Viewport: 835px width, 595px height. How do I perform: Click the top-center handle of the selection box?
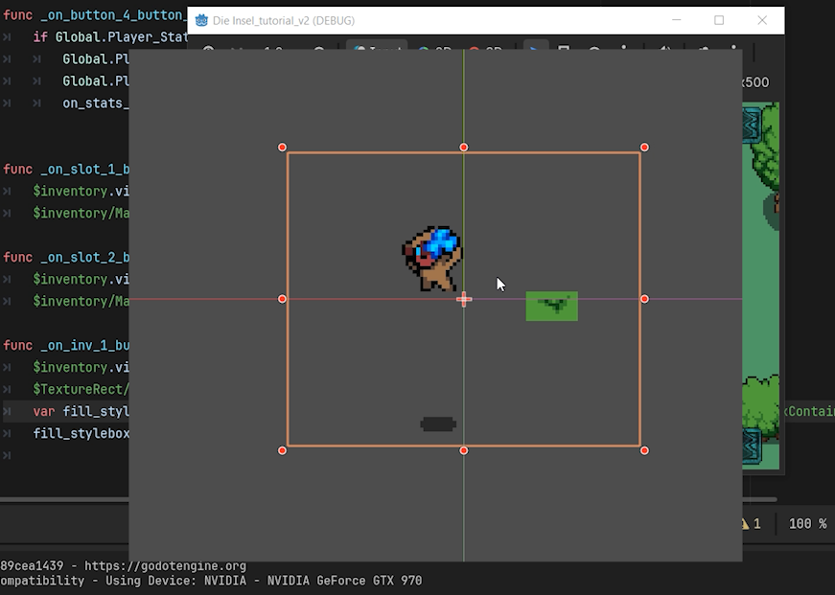click(x=464, y=148)
